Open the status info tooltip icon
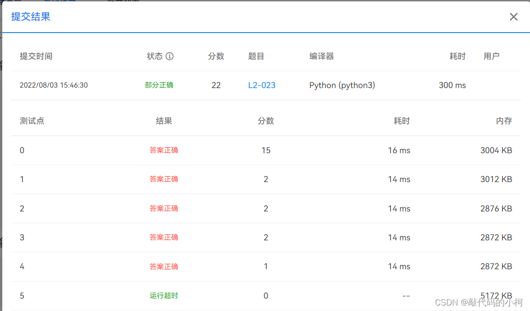 pos(169,56)
